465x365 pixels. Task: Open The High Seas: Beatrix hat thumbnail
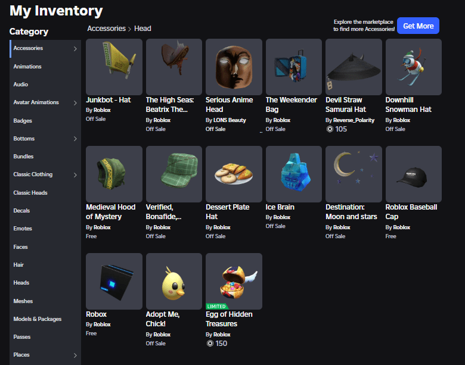coord(174,67)
